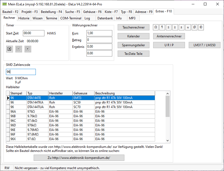Open the elektronik-kompendium.de website button
The width and height of the screenshot is (224, 171).
pyautogui.click(x=79, y=158)
